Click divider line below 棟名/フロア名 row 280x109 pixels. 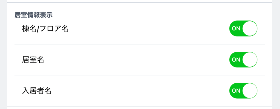pos(140,44)
